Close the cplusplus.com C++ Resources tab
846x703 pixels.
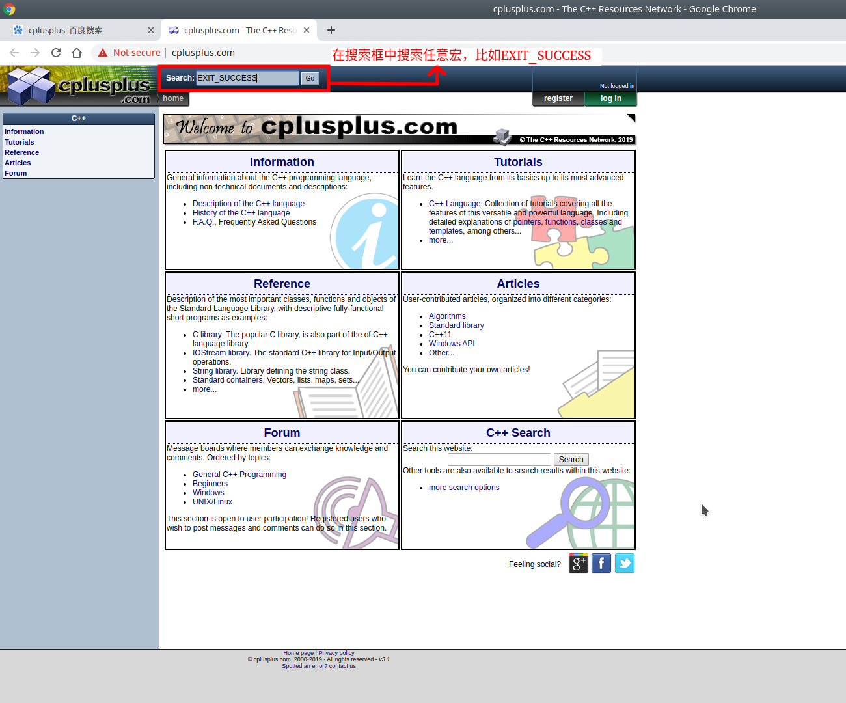click(307, 30)
